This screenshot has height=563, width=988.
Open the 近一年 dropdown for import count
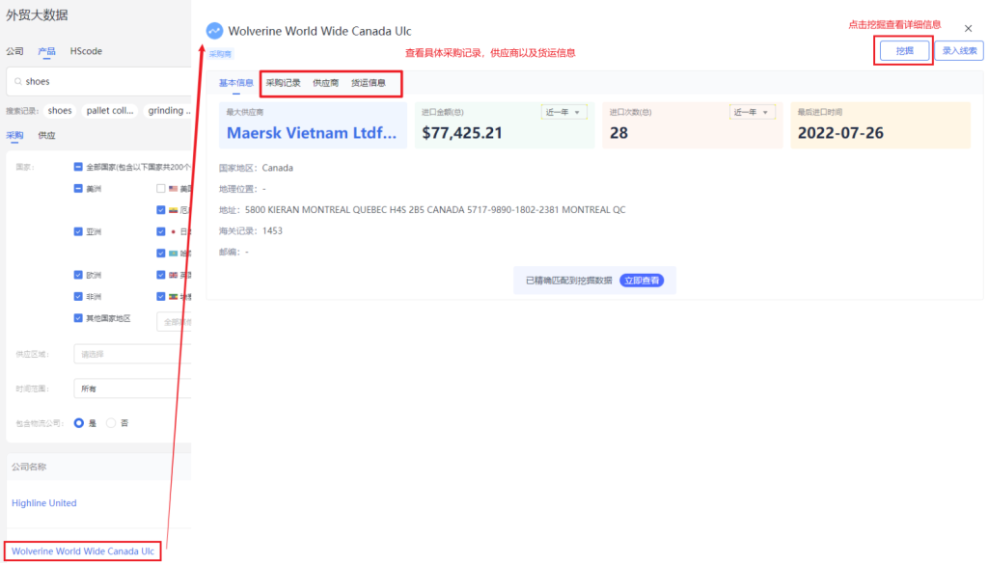(753, 113)
